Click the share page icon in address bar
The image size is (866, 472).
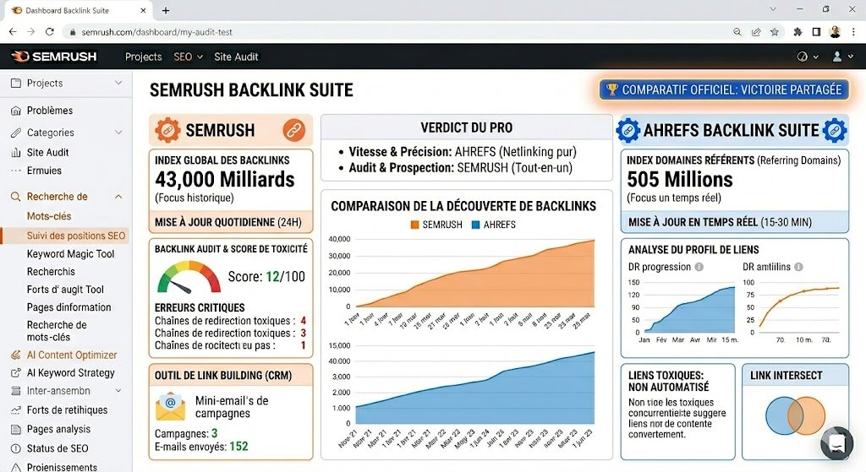coord(756,32)
